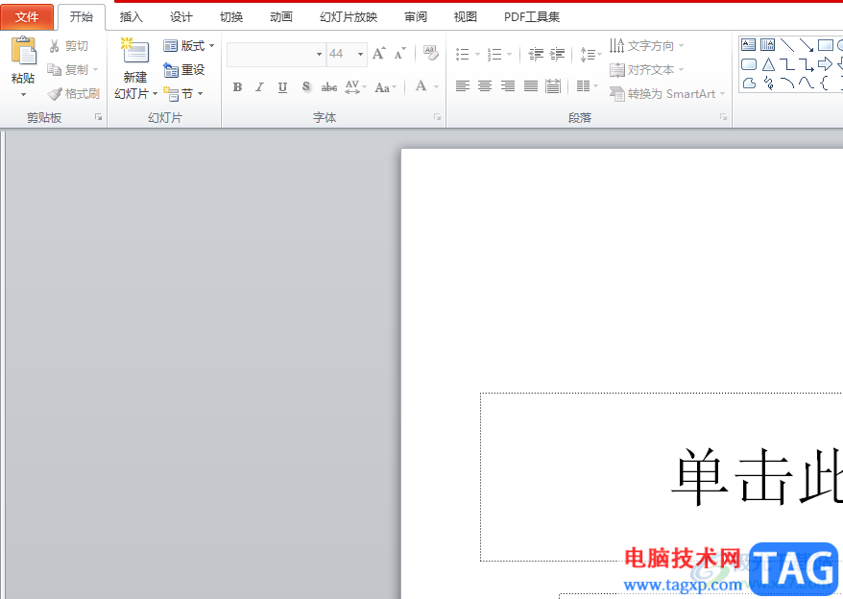Open font name combo box
843x599 pixels.
point(277,54)
